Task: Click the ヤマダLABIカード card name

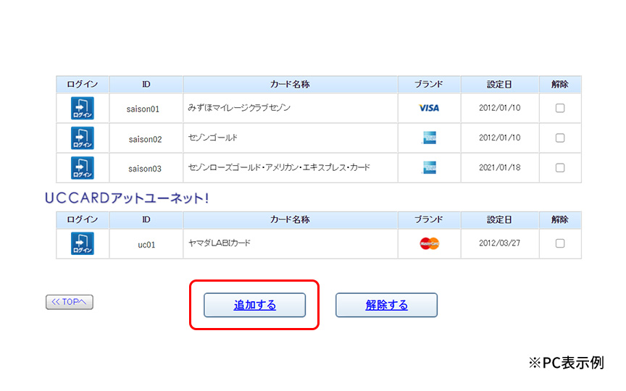Action: (x=219, y=243)
